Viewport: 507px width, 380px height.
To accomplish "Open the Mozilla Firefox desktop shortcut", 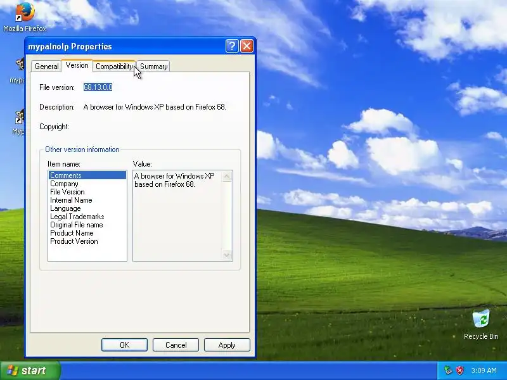I will (x=25, y=17).
